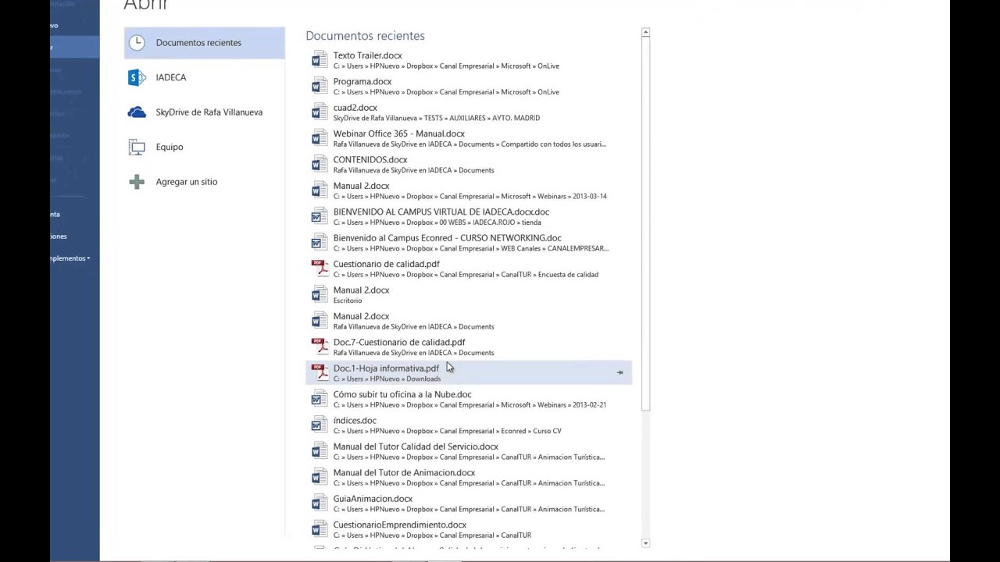This screenshot has height=562, width=1000.
Task: Click Word icon beside CuestionarioEmprendimiento.docx
Action: [x=319, y=529]
